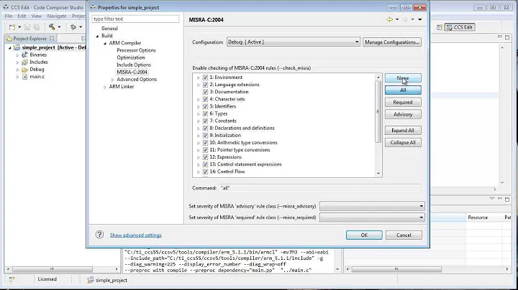Click the Open Perspective icon
The height and width of the screenshot is (290, 518).
pyautogui.click(x=439, y=27)
